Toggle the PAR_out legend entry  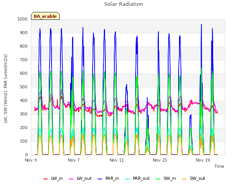[137, 179]
